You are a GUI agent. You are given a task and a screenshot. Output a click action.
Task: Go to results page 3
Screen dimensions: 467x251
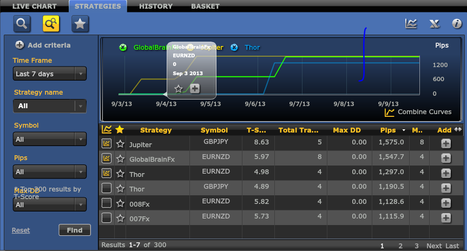tap(416, 246)
